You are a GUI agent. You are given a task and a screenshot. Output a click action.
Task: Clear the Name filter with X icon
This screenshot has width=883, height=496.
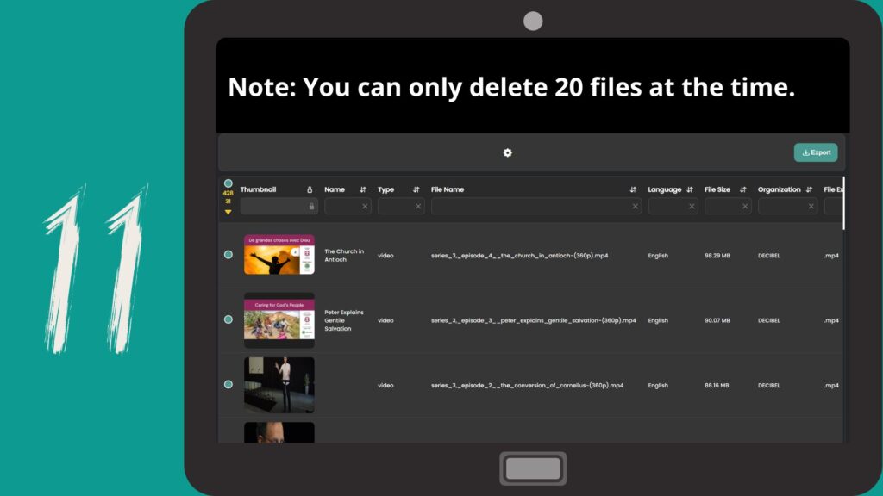[365, 207]
